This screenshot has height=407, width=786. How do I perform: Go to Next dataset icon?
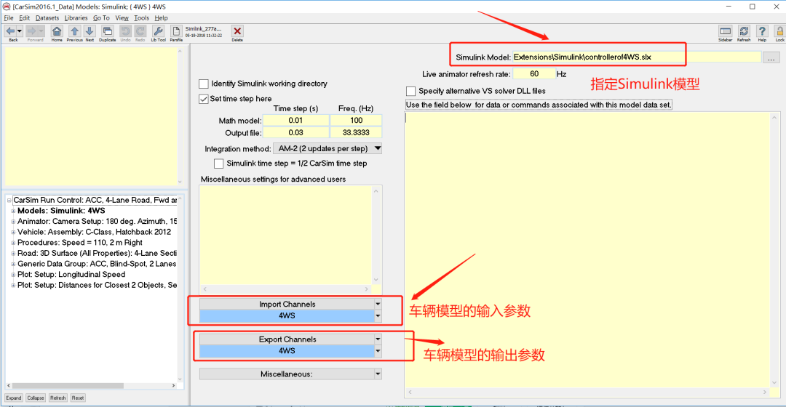pyautogui.click(x=90, y=31)
